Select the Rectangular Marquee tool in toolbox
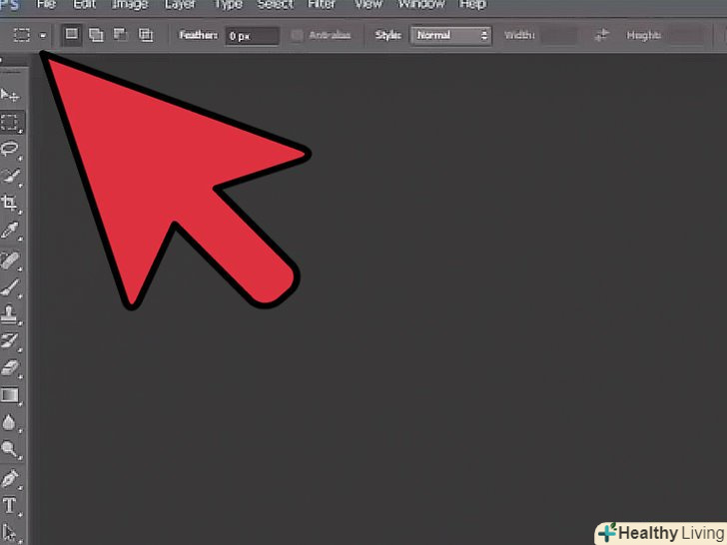 click(10, 123)
